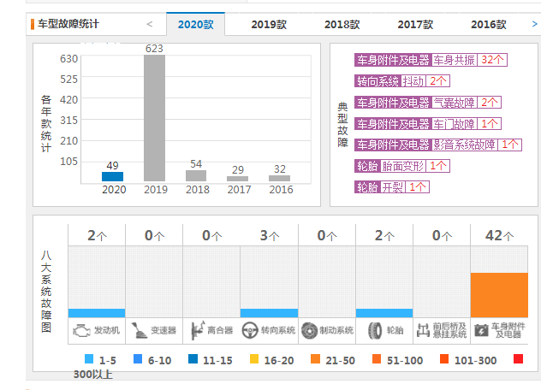The height and width of the screenshot is (390, 541).
Task: Click the 16-20 yellow legend swatch
Action: tap(254, 359)
